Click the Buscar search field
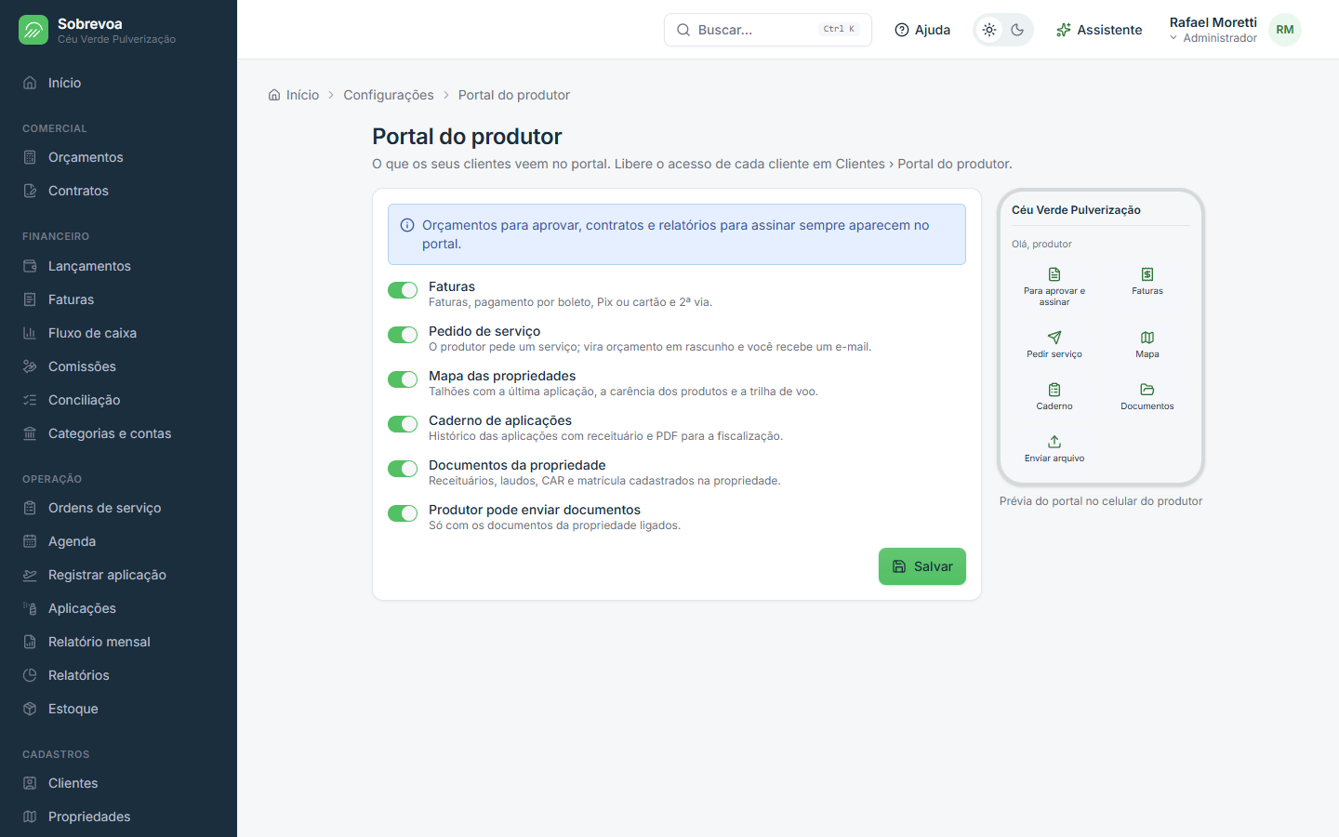1339x837 pixels. point(768,30)
